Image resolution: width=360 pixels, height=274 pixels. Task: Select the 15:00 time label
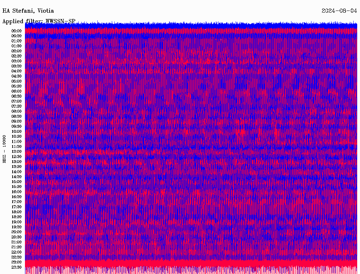click(x=17, y=182)
